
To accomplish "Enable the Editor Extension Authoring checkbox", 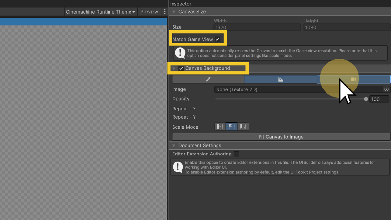I will point(237,154).
